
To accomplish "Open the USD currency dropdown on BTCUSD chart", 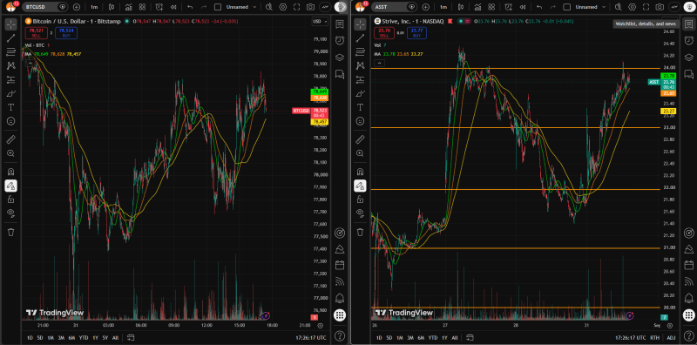I will click(320, 21).
